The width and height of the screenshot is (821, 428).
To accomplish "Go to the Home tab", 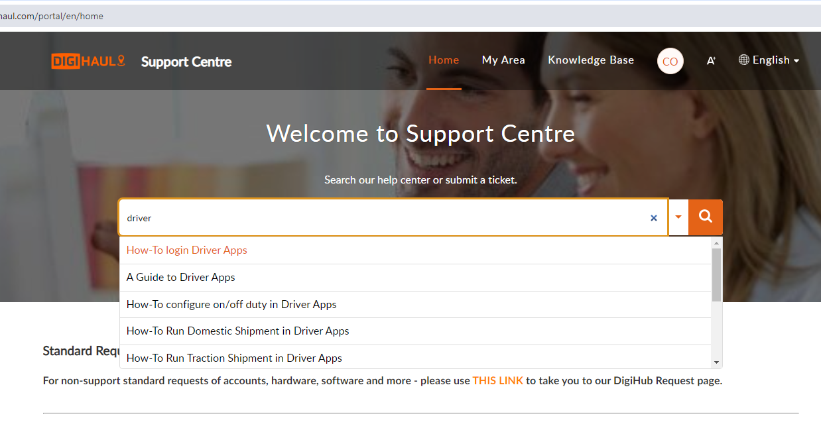I will point(444,60).
